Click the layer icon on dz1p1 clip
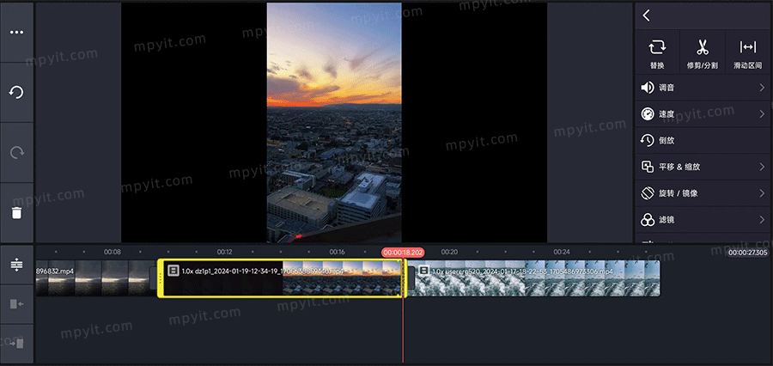This screenshot has width=773, height=366. (x=173, y=271)
